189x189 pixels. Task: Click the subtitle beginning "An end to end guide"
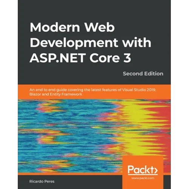click(x=93, y=92)
